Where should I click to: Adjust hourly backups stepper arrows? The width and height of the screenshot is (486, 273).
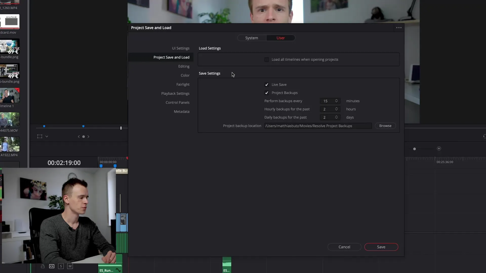pos(336,109)
